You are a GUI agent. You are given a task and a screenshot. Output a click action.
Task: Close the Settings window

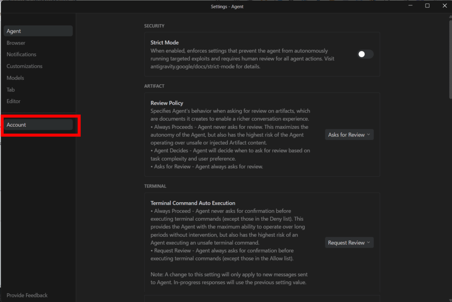[444, 6]
